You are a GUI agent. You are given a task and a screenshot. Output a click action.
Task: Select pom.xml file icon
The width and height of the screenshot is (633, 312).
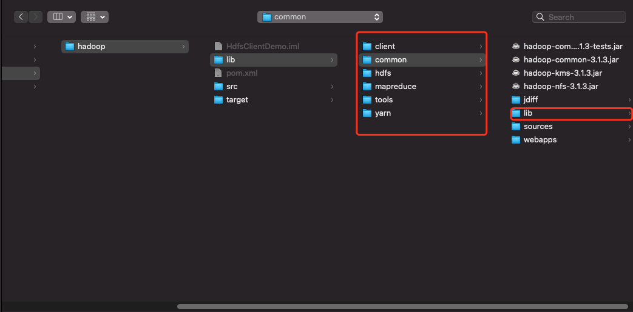click(218, 73)
